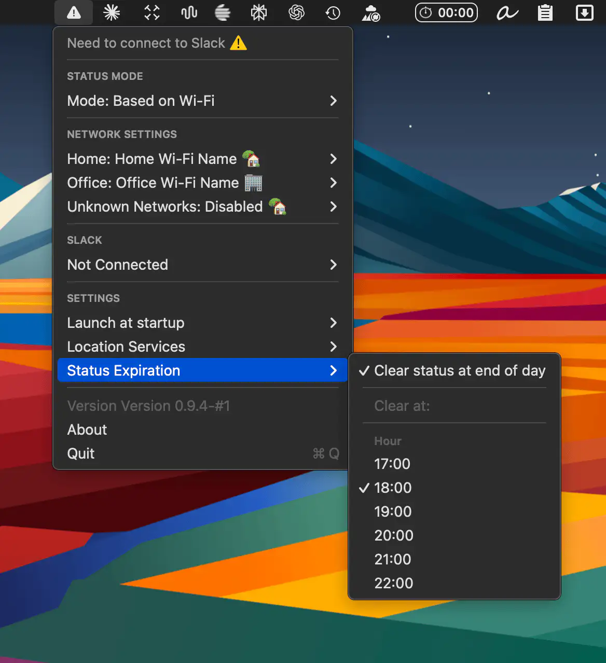The image size is (606, 663).
Task: Click the warning triangle menu bar icon
Action: pyautogui.click(x=74, y=12)
